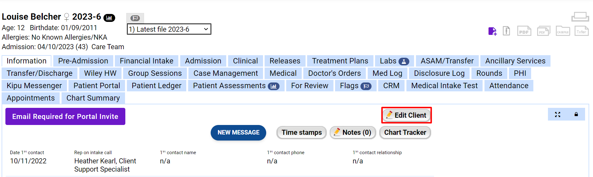Open the CASEFILE folder icon
Viewport: 593px width, 177px height.
coord(563,31)
